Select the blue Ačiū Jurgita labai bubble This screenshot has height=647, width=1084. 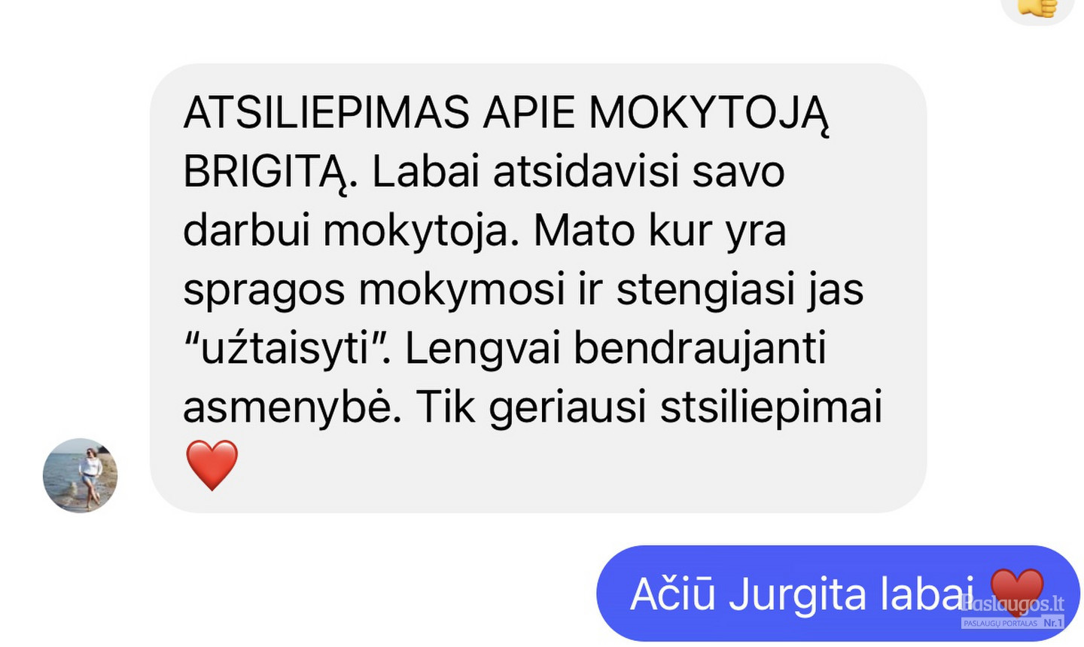(x=838, y=594)
